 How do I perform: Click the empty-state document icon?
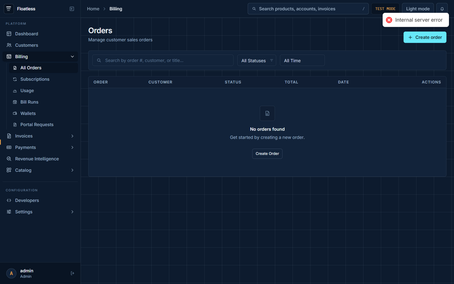267,113
